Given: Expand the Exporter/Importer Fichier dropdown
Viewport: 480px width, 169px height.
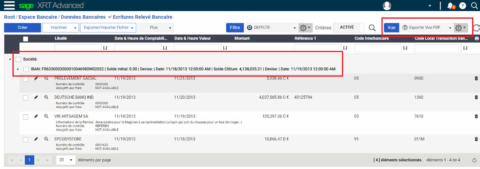Looking at the screenshot, I should 108,28.
